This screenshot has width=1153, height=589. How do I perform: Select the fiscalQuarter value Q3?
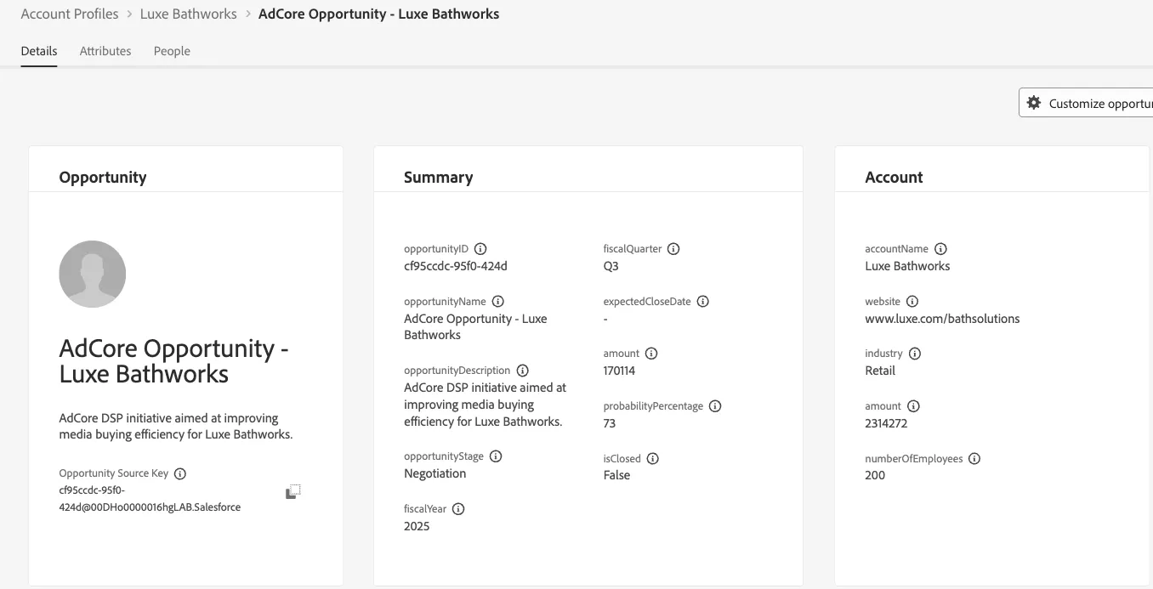tap(611, 266)
